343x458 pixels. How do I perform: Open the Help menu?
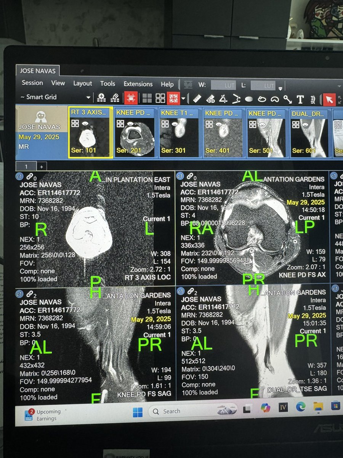pos(167,84)
